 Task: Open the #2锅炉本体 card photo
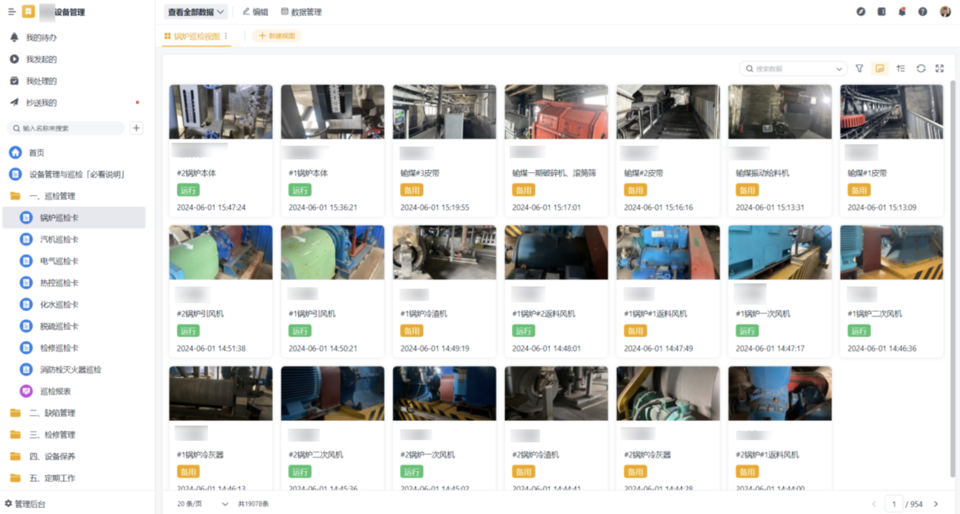coord(221,112)
